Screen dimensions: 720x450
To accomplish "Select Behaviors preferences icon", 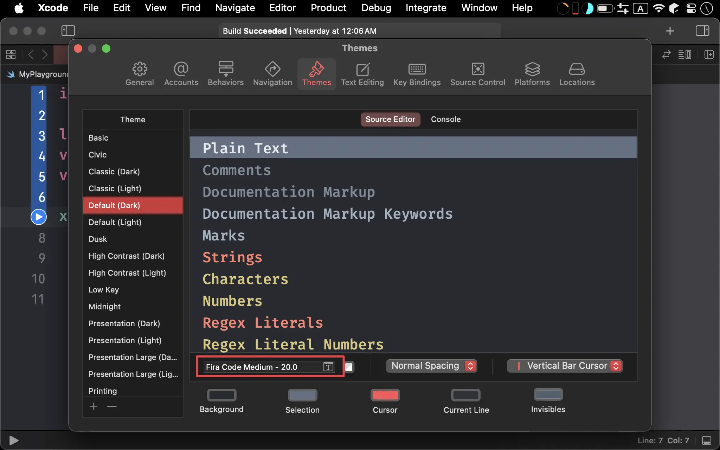I will [225, 72].
